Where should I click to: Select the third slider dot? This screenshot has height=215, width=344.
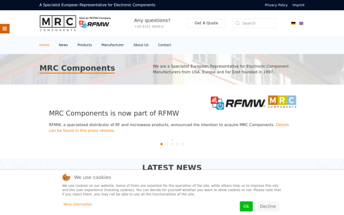point(172,144)
